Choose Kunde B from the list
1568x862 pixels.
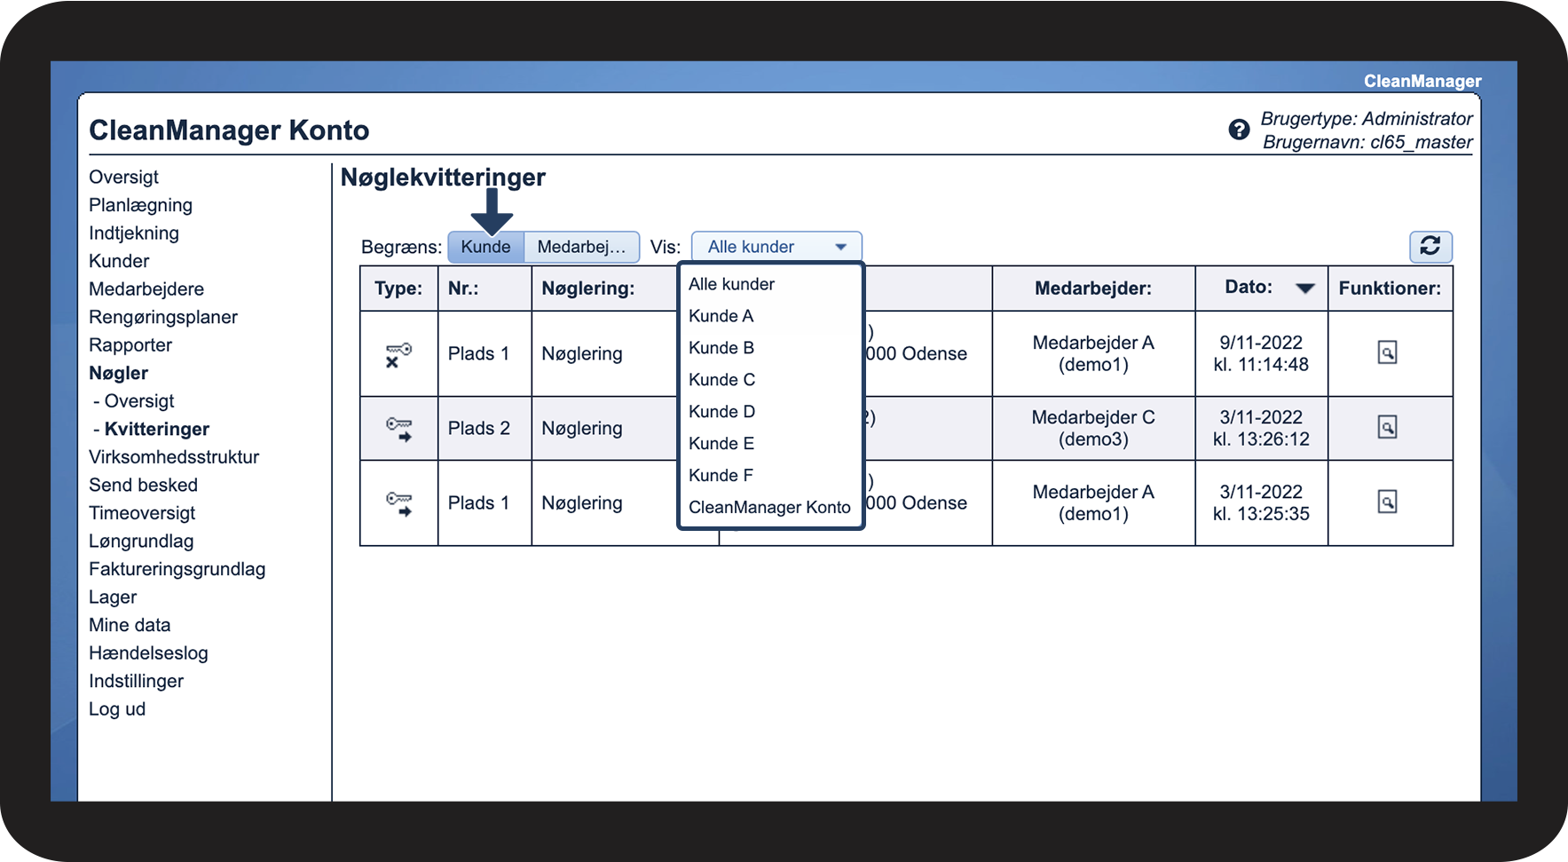(x=721, y=348)
